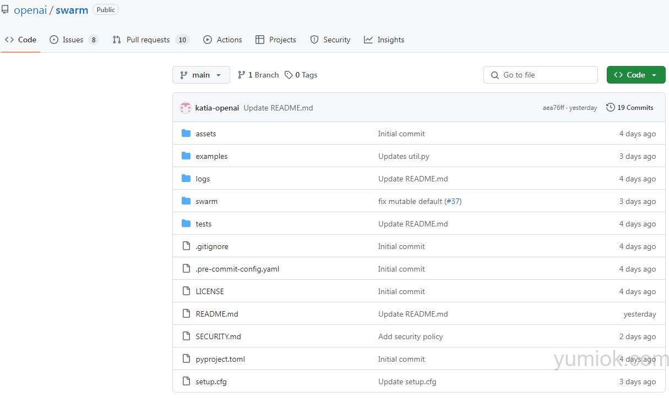Viewport: 669px width, 398px height.
Task: Click the repository icon beside openai
Action: pos(5,10)
